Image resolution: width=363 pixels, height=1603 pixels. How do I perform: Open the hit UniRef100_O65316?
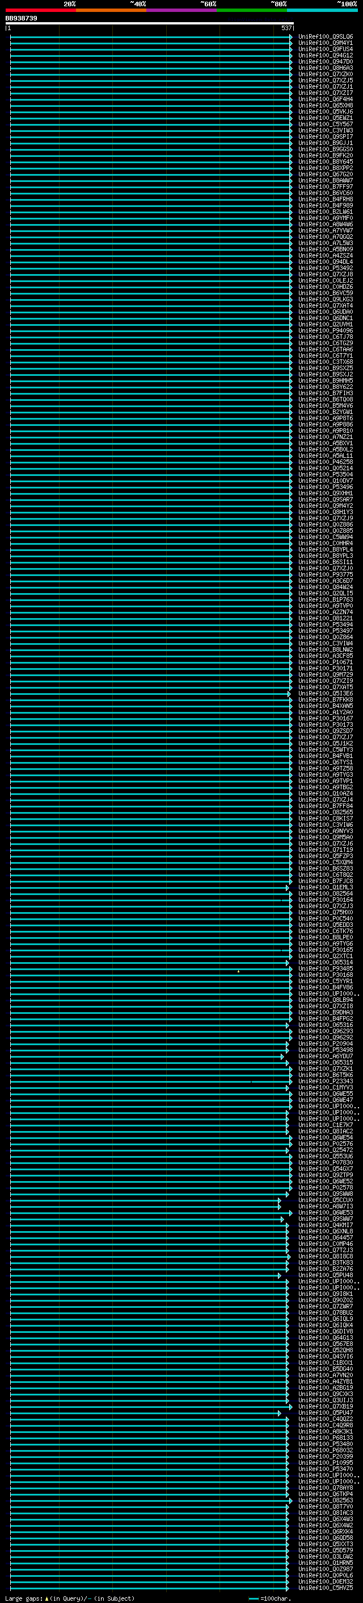(325, 1025)
